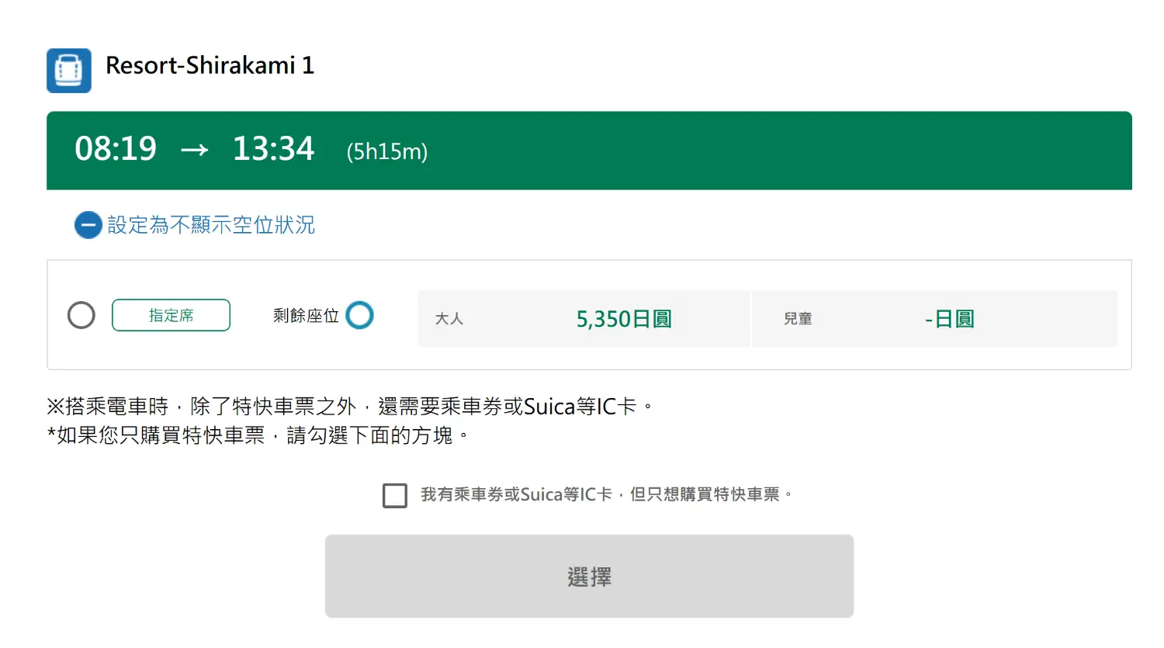Viewport: 1164px width, 648px height.
Task: Click the 08:19 departure time
Action: pyautogui.click(x=116, y=149)
